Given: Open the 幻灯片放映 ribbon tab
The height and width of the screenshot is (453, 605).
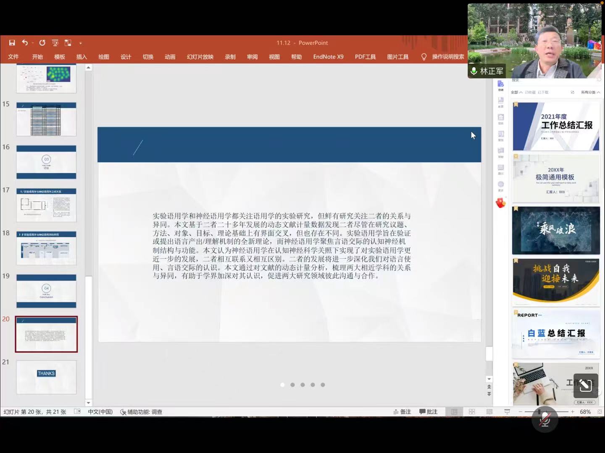Looking at the screenshot, I should tap(200, 57).
